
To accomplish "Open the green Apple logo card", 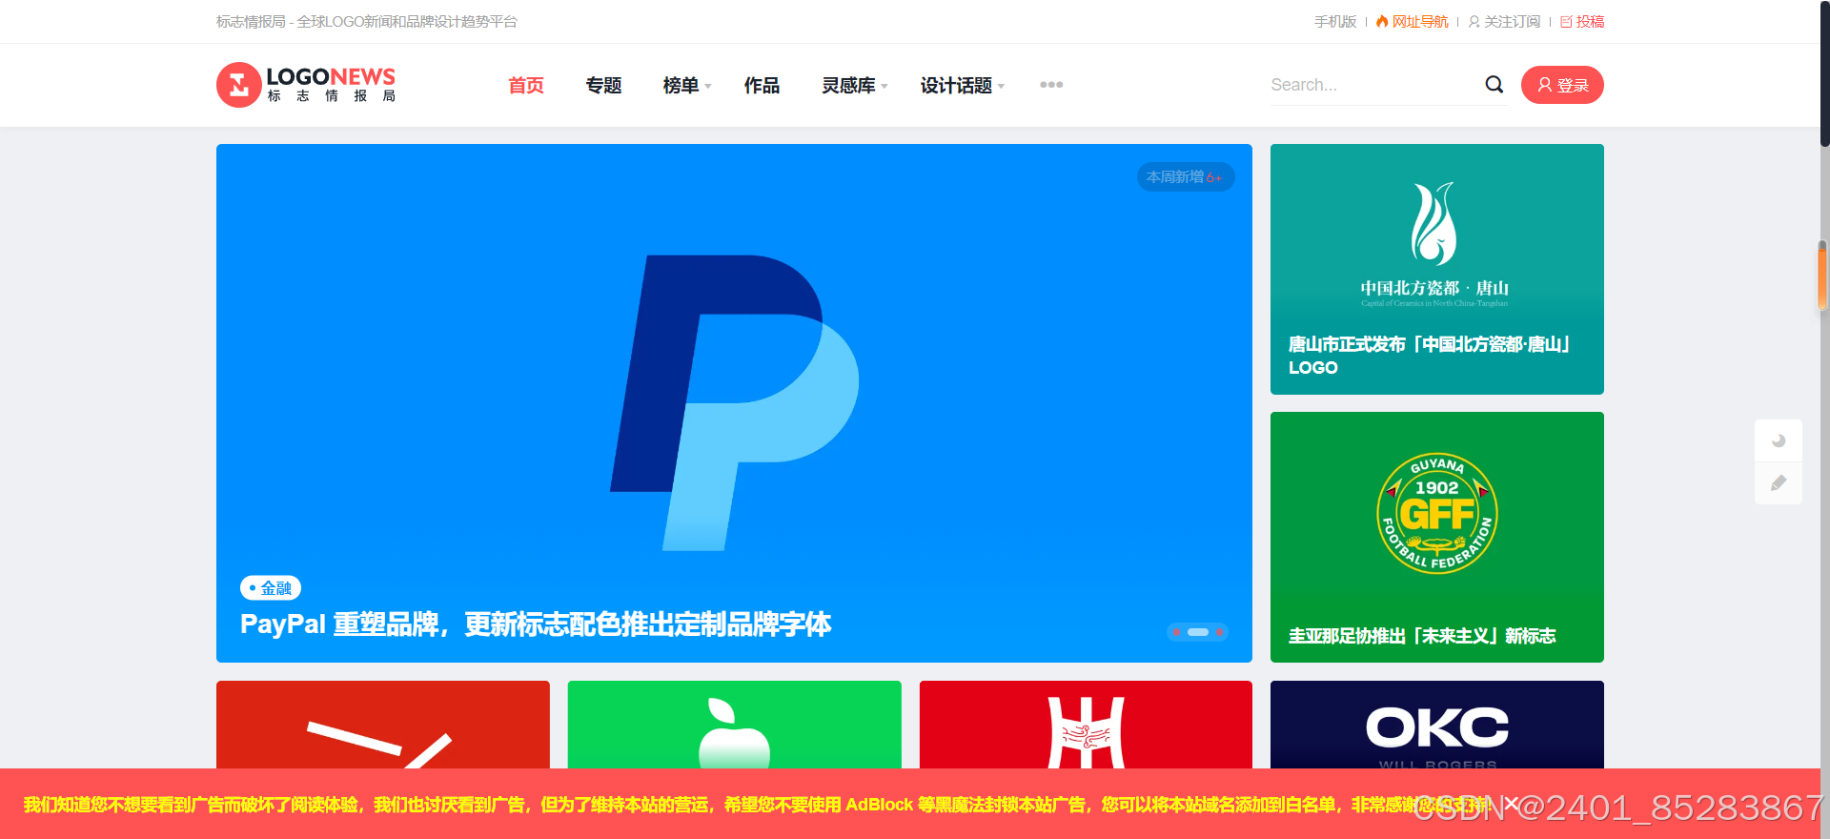I will pos(734,725).
